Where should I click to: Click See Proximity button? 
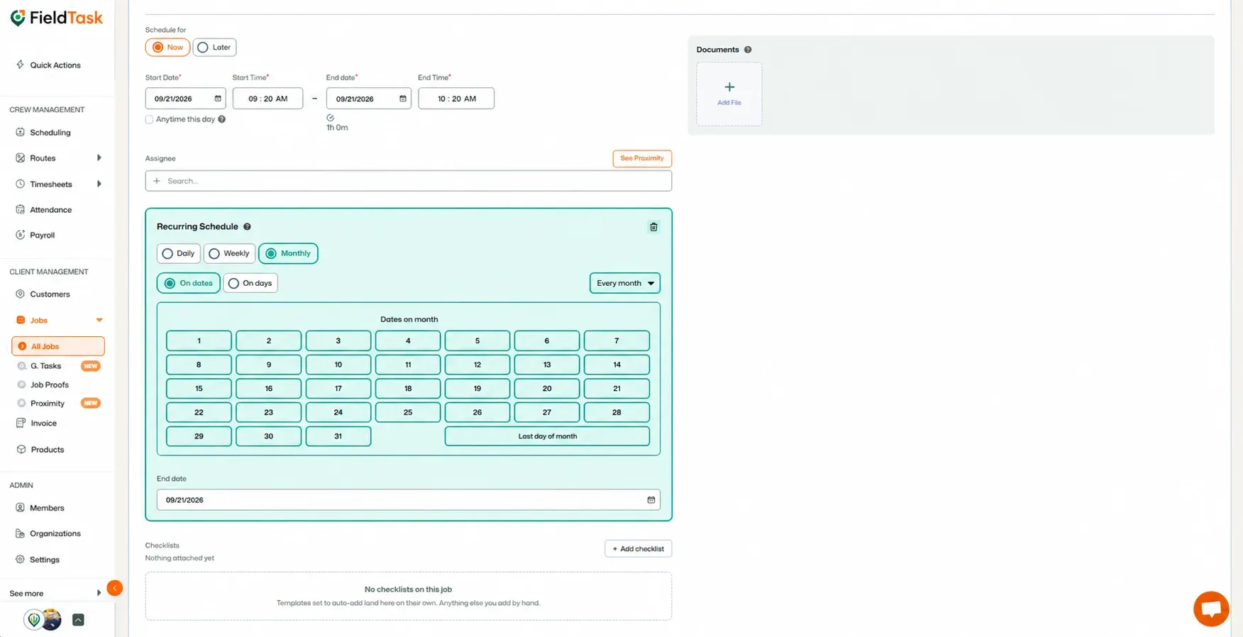point(642,158)
